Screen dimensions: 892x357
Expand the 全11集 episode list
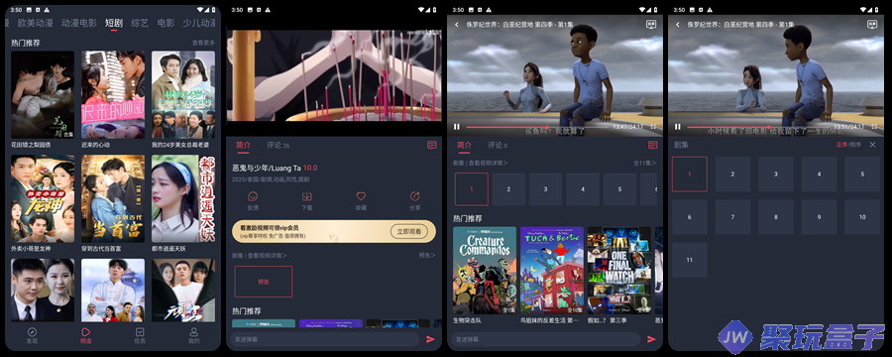click(645, 163)
